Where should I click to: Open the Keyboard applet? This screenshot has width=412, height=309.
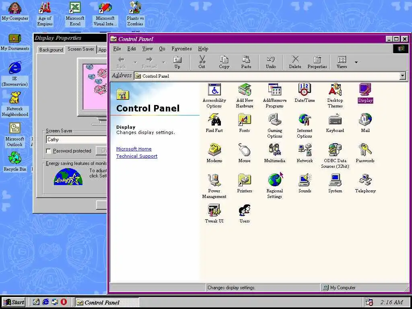335,123
